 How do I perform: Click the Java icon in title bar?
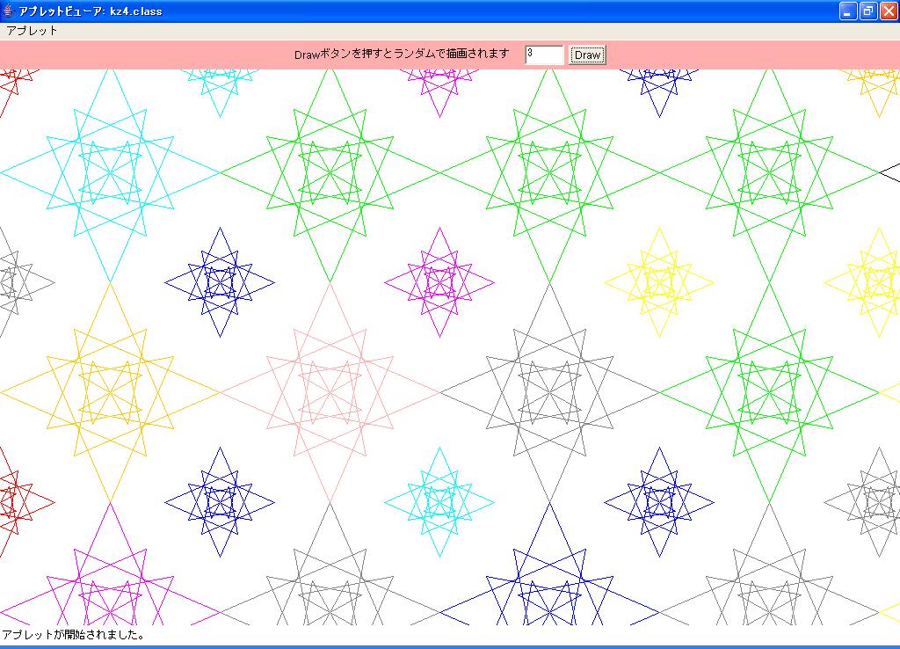pos(9,11)
